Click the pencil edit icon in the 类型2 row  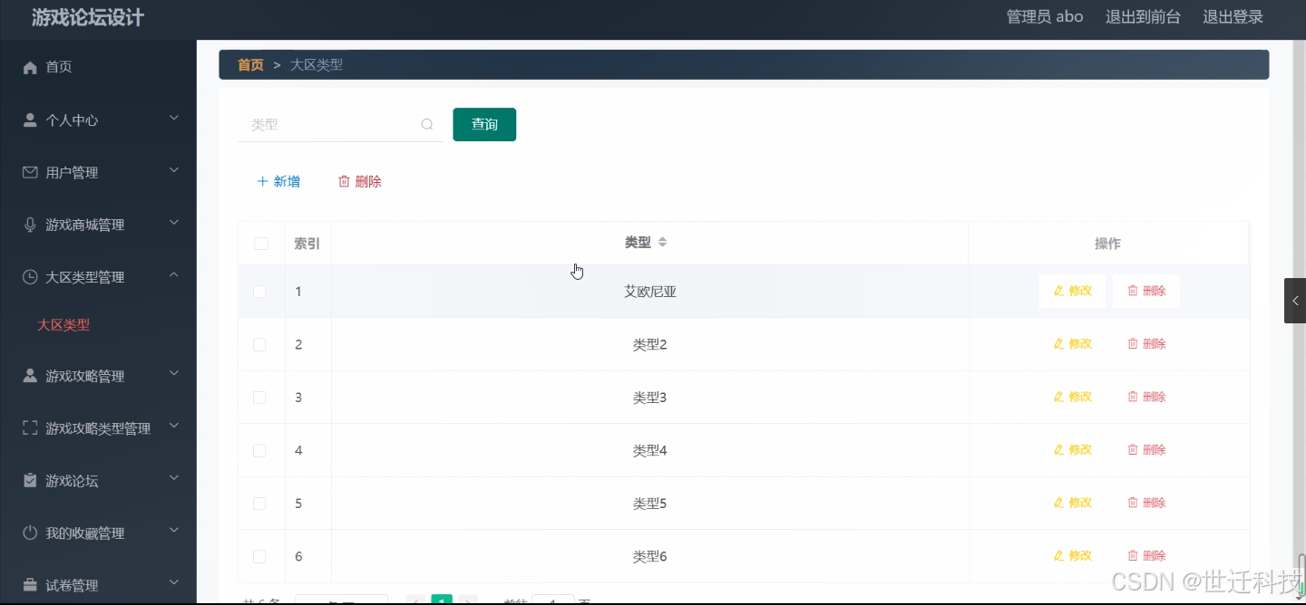1058,344
